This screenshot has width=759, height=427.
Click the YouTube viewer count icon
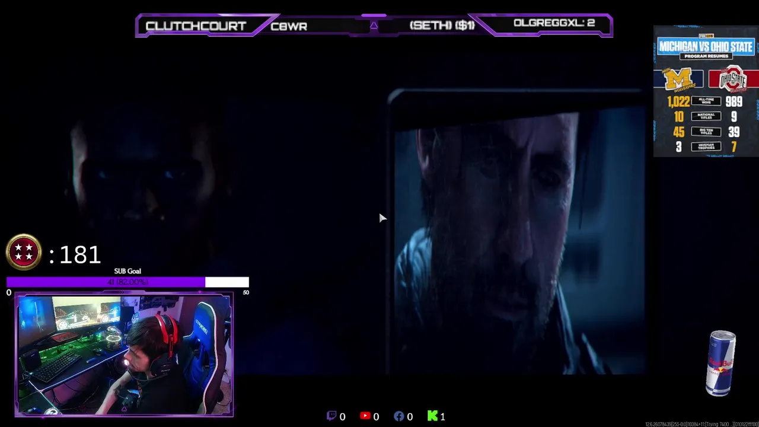point(365,416)
